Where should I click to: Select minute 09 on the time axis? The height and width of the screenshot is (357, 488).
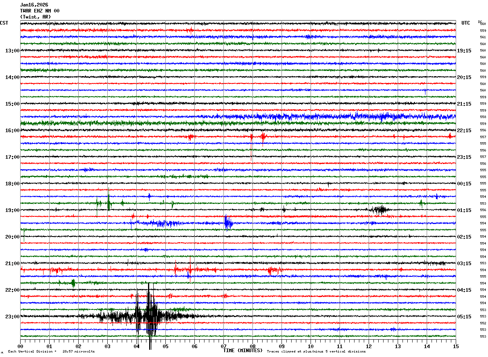coord(282,346)
